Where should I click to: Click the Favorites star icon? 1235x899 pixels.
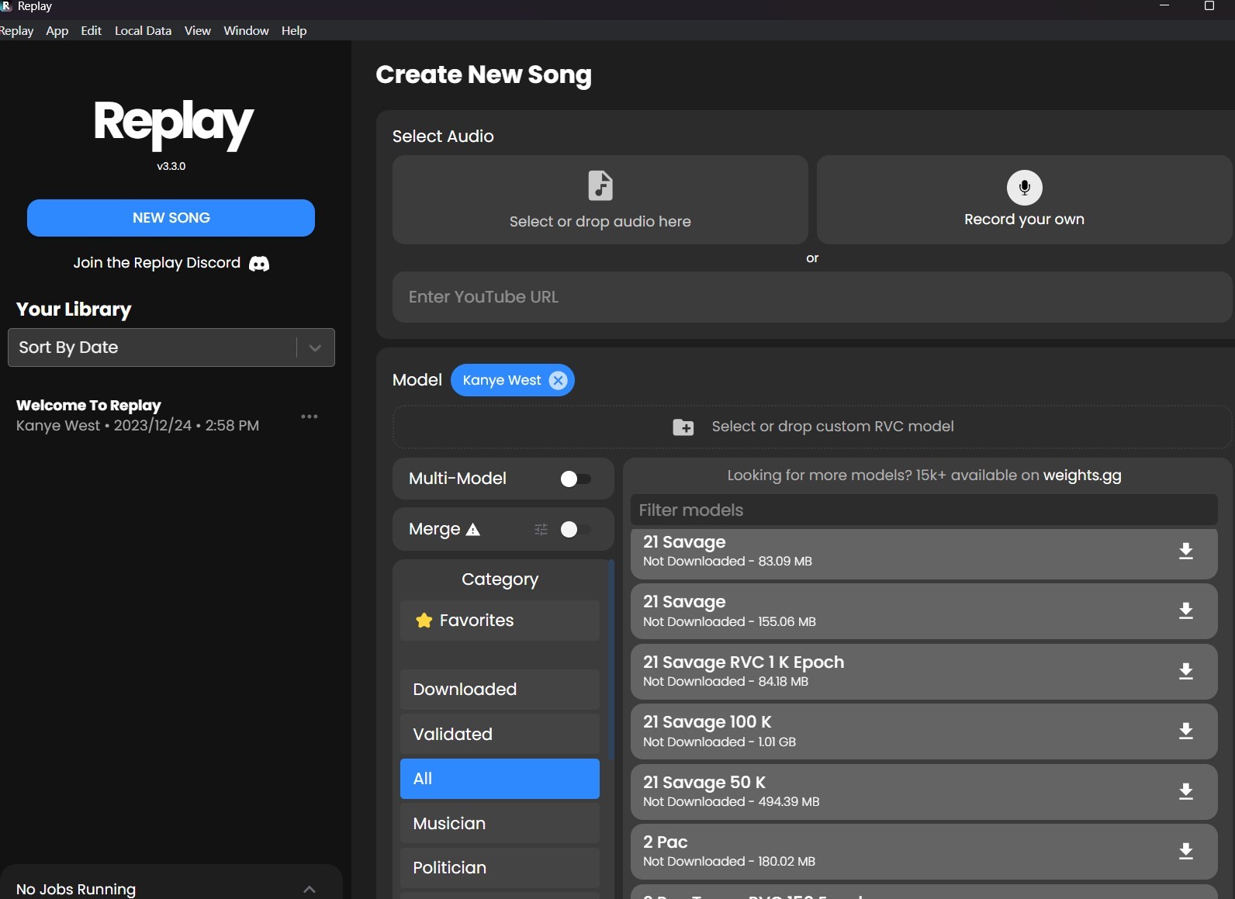[424, 621]
